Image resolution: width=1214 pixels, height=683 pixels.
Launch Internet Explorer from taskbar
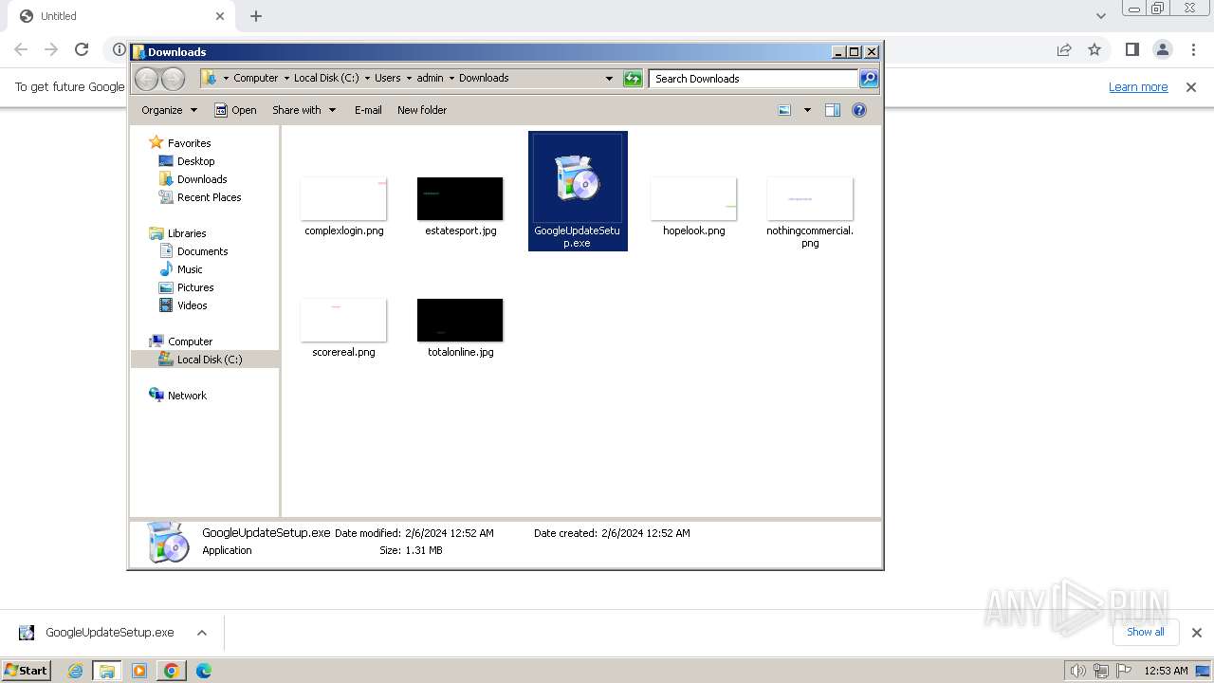click(75, 671)
